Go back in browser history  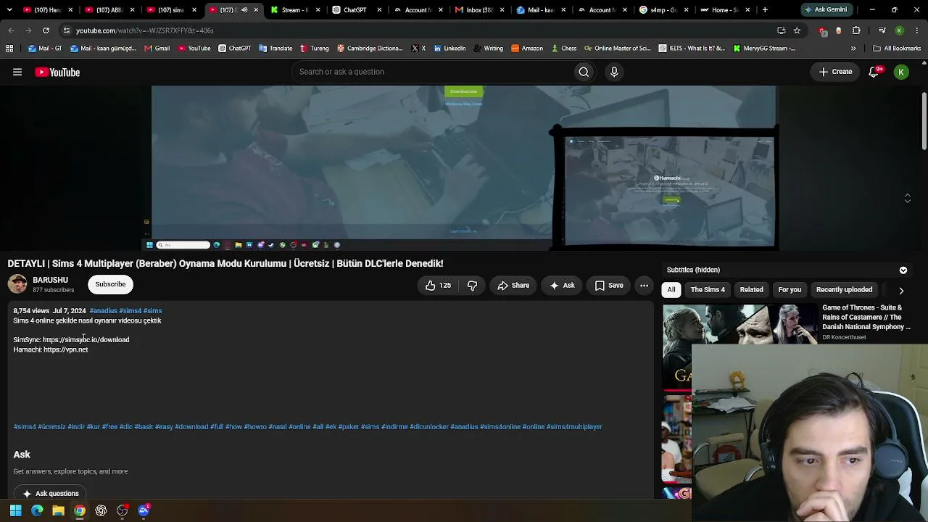(11, 30)
